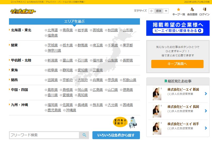The width and height of the screenshot is (212, 141).
Task: Click the ログイン door icon
Action: click(x=204, y=9)
